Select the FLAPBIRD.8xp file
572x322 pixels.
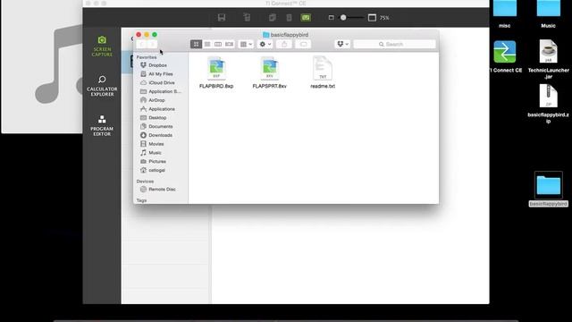point(216,72)
